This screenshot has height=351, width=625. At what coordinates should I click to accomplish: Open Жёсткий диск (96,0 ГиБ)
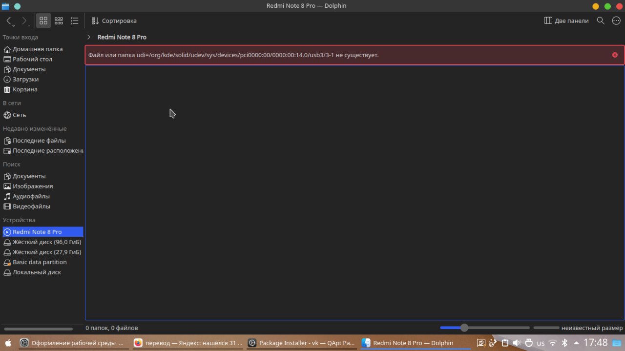point(42,242)
